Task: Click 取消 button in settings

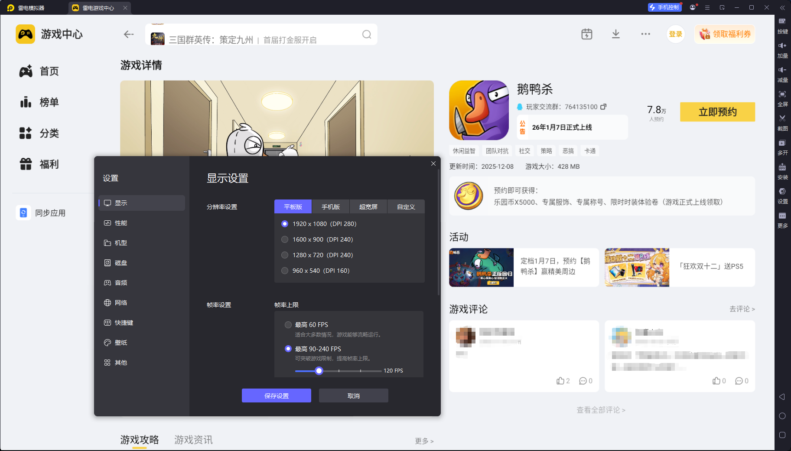Action: pos(354,395)
